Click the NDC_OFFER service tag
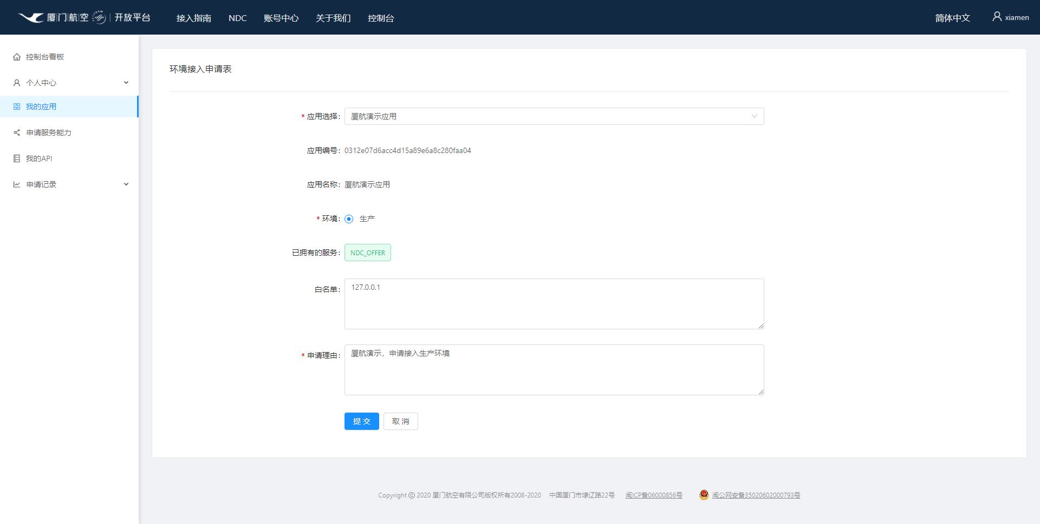Viewport: 1040px width, 524px height. click(x=368, y=253)
